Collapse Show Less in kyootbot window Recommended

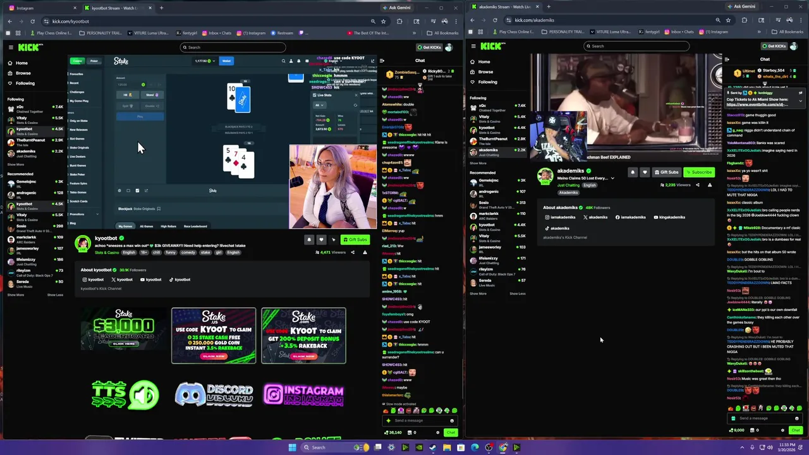pos(55,295)
